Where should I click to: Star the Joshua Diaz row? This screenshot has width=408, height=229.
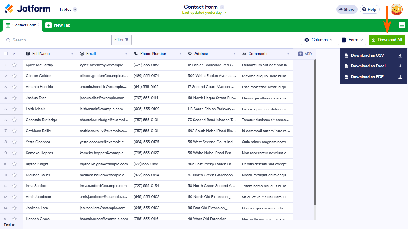tap(14, 98)
